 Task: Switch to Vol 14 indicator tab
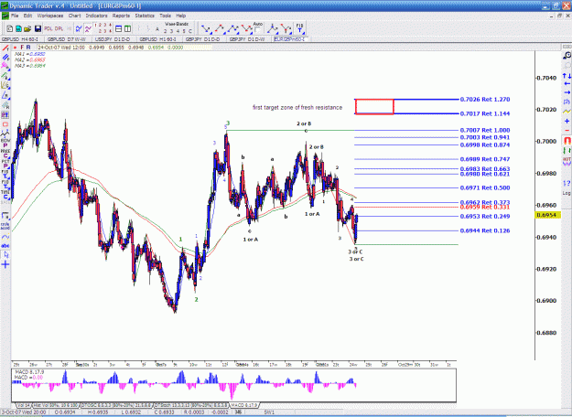[x=24, y=405]
